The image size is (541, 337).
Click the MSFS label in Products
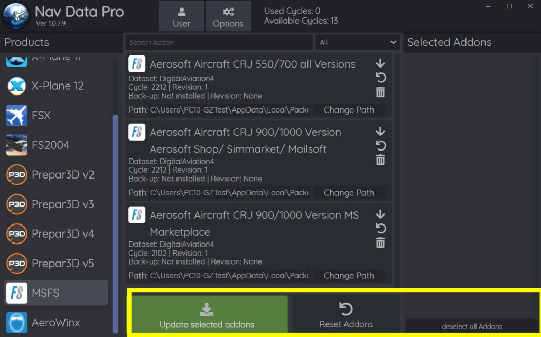(45, 293)
